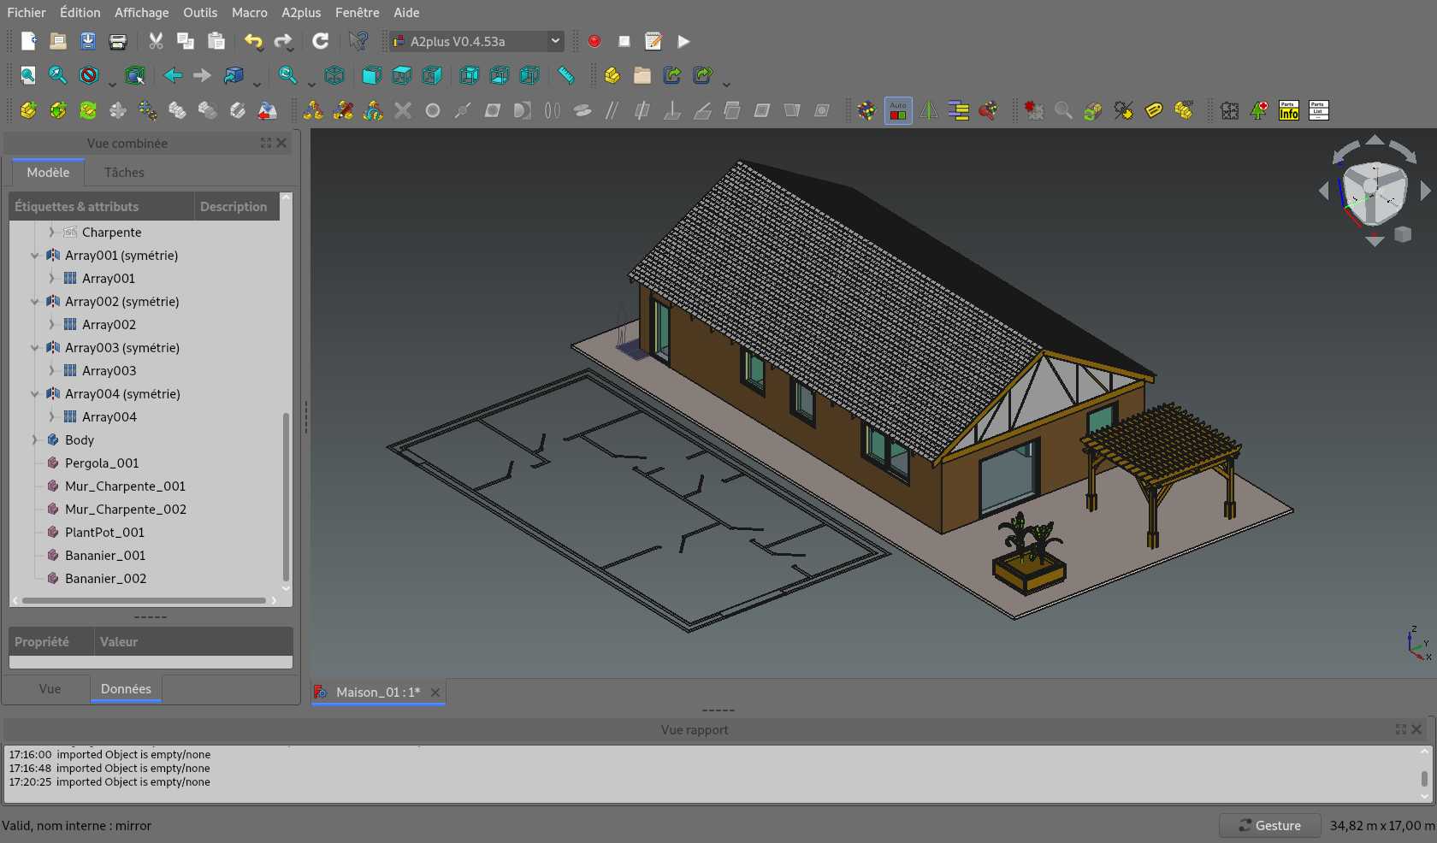Click the Print icon
The image size is (1437, 843).
118,41
